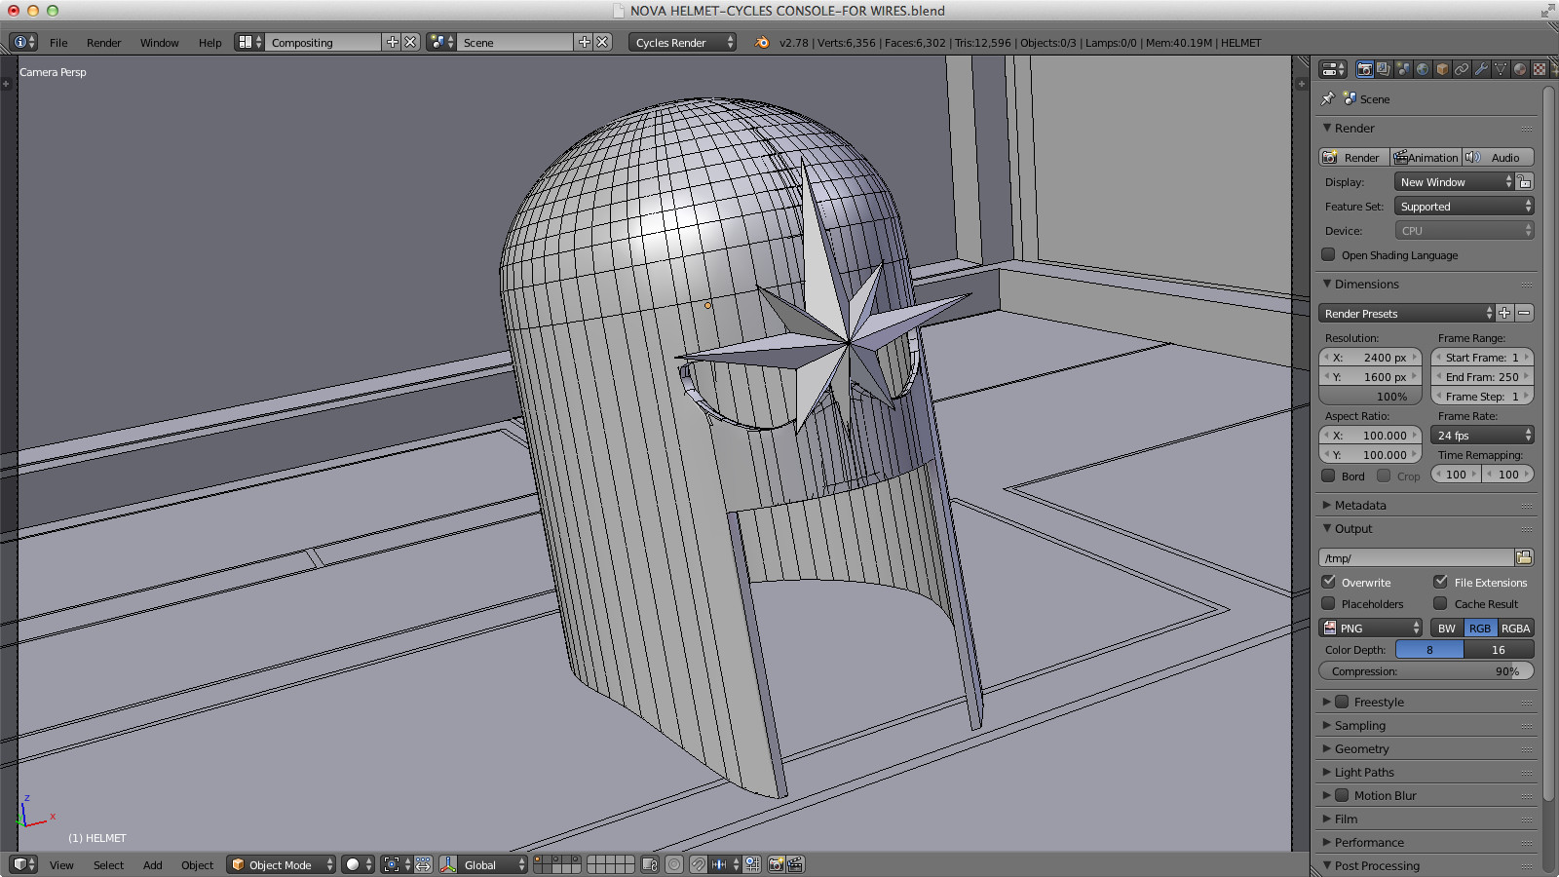The image size is (1559, 877).
Task: Open the Object properties cube tab
Action: click(1442, 69)
